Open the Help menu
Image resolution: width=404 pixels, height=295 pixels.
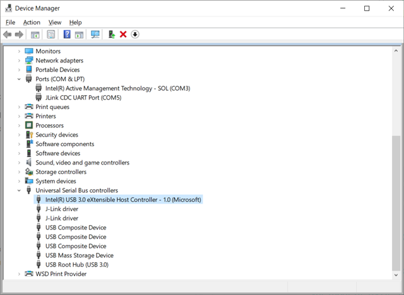click(76, 22)
